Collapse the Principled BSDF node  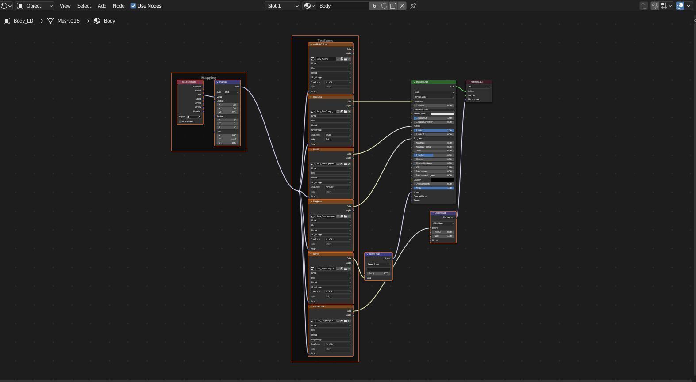pos(414,82)
